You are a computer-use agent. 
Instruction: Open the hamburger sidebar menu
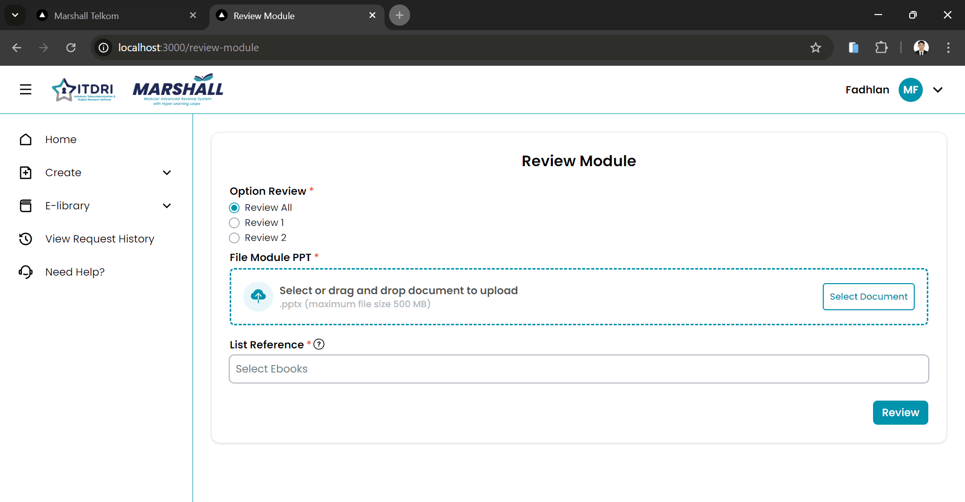26,89
